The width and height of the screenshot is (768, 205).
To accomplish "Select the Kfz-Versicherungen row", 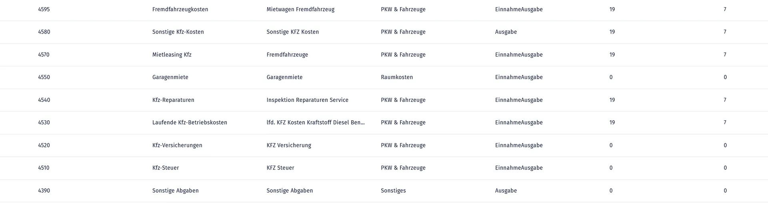I will (x=177, y=145).
